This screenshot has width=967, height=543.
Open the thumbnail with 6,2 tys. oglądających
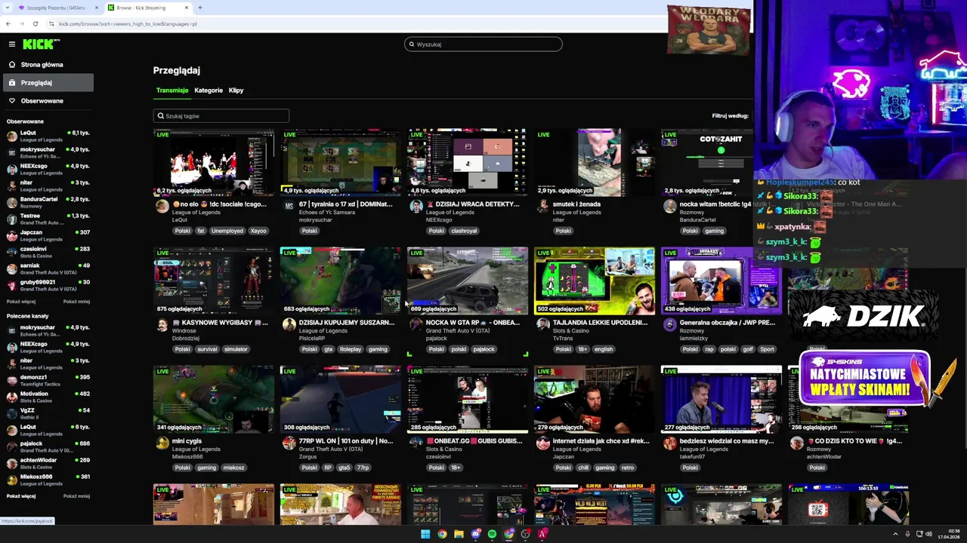214,162
